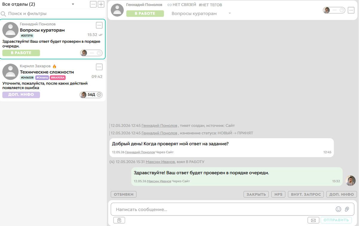Click the fire icon next to Кирилл Захаров
Screen dimensions: 359x226
pyautogui.click(x=54, y=66)
